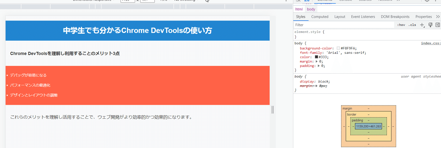Click the New Style Rule plus icon
441x148 pixels.
coord(422,25)
